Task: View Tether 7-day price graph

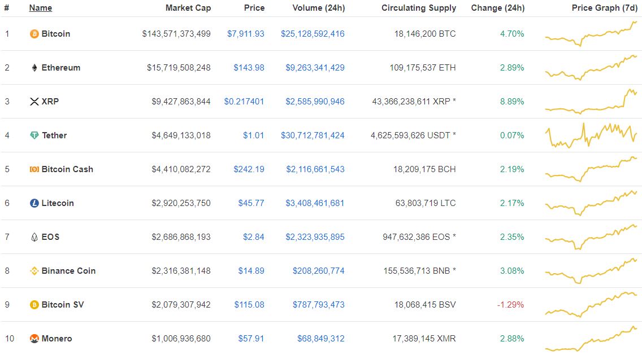Action: 591,135
